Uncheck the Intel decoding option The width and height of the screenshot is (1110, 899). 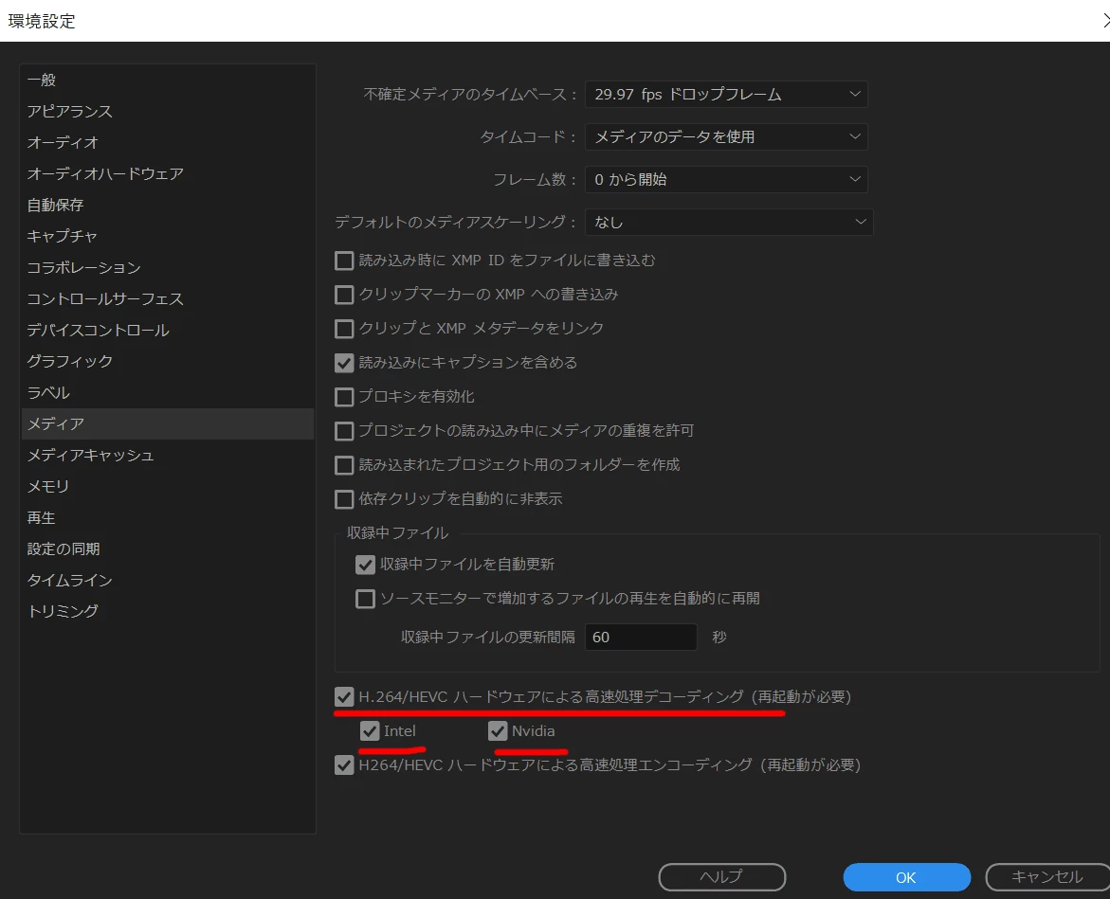pos(370,730)
